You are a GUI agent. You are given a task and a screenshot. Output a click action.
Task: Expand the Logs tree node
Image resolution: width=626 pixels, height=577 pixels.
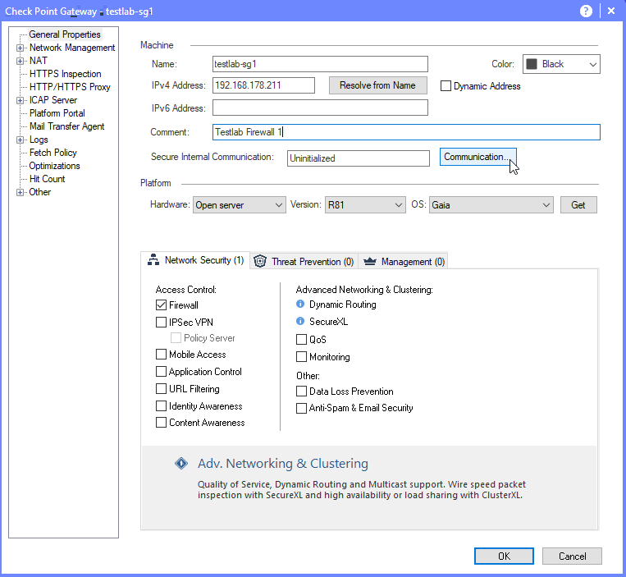pyautogui.click(x=20, y=140)
